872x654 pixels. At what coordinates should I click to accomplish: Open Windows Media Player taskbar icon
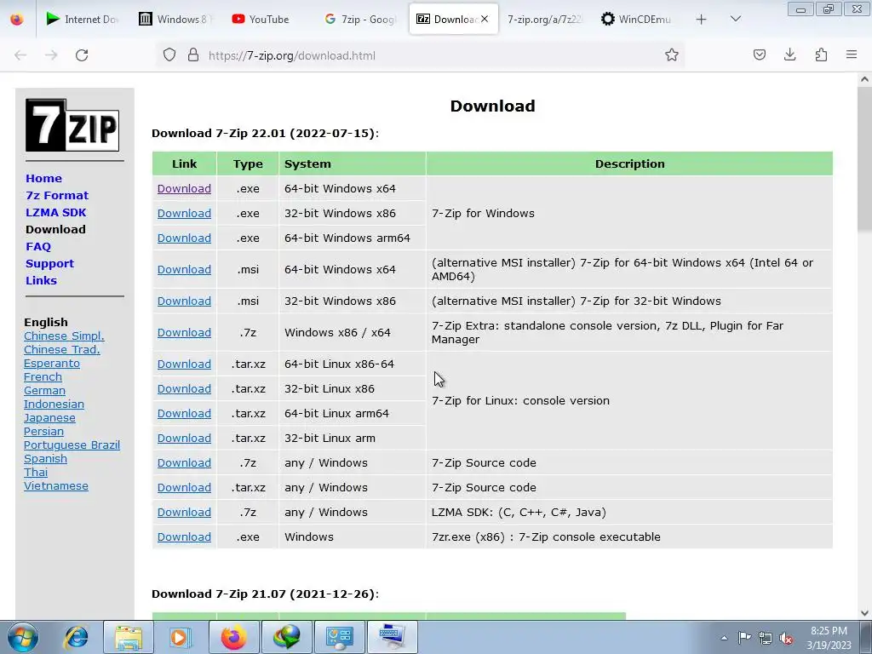[180, 637]
